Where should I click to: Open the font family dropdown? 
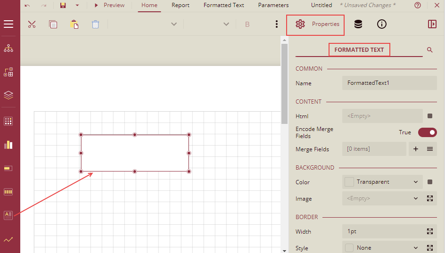point(174,24)
